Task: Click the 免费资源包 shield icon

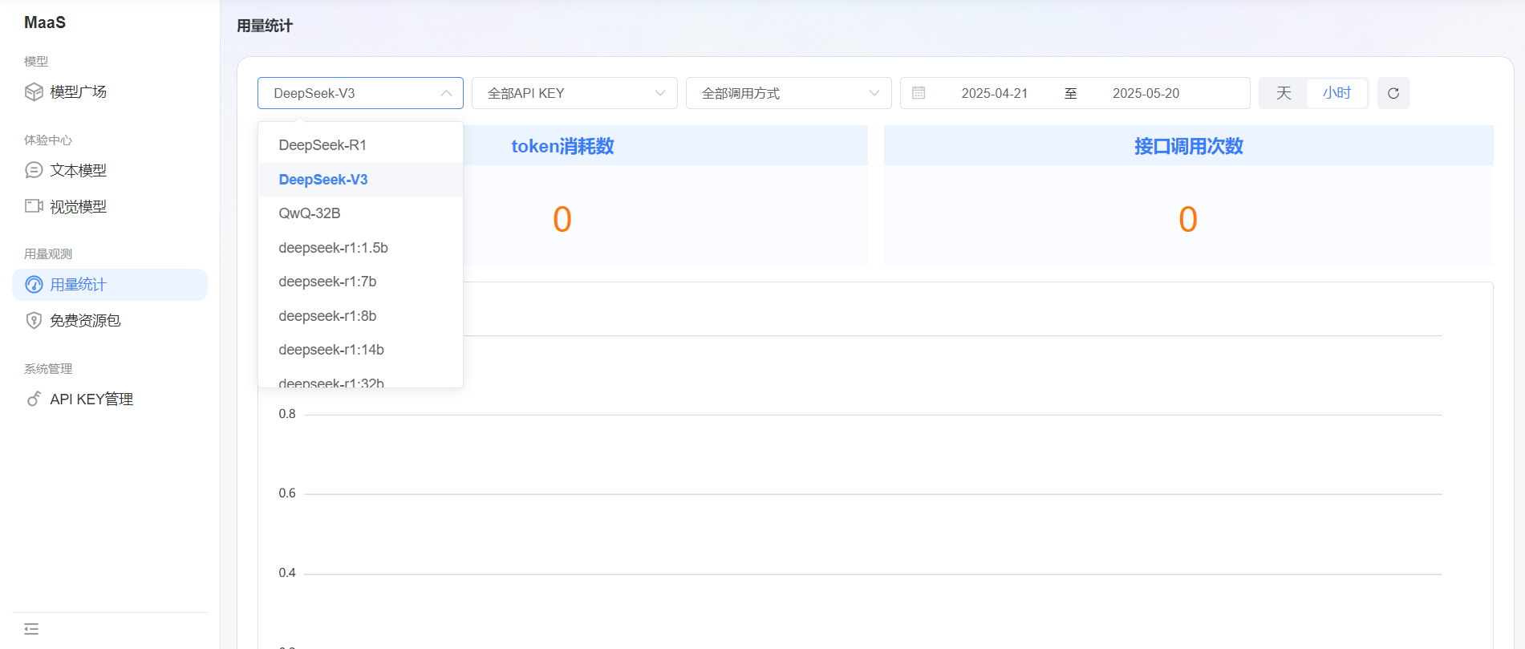Action: point(34,321)
